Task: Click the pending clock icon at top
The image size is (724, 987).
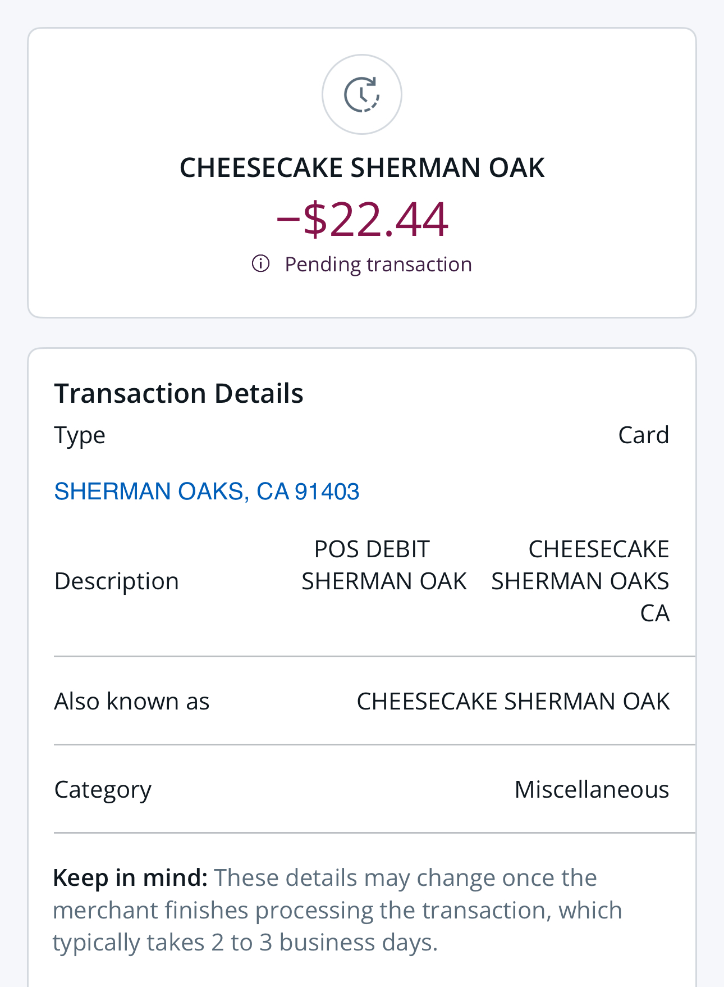Action: [x=361, y=94]
